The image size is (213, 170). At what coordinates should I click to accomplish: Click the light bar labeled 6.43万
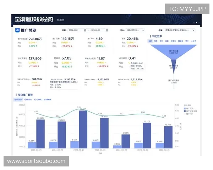coord(75,144)
